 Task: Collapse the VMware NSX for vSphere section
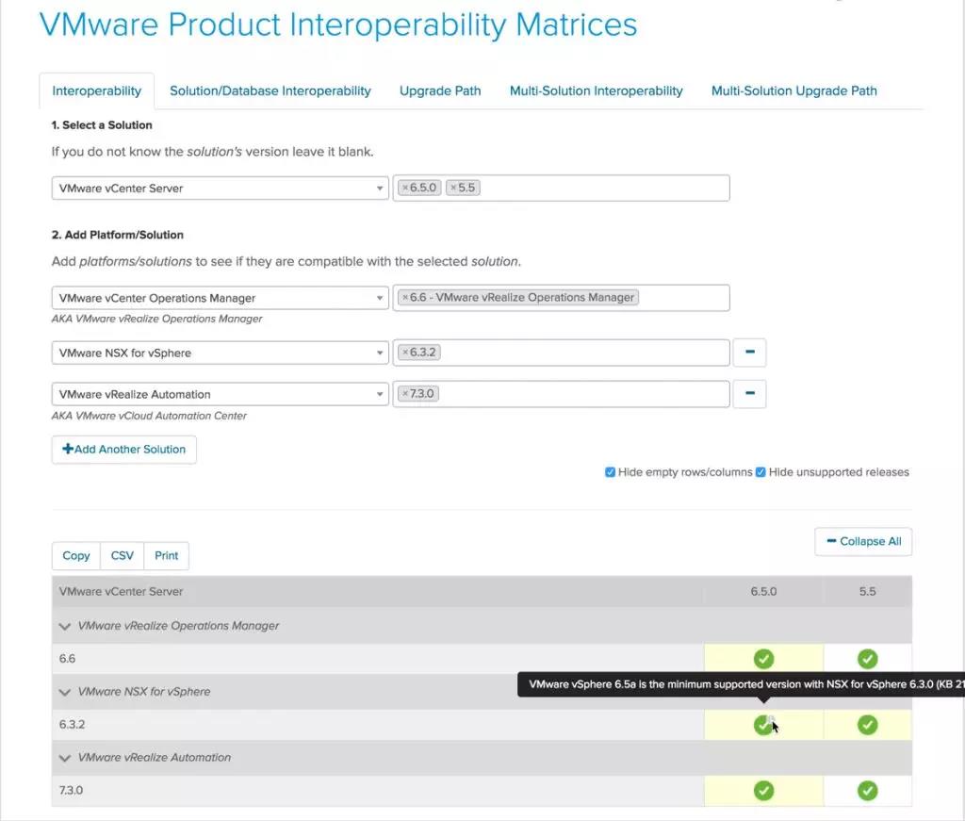[x=65, y=692]
